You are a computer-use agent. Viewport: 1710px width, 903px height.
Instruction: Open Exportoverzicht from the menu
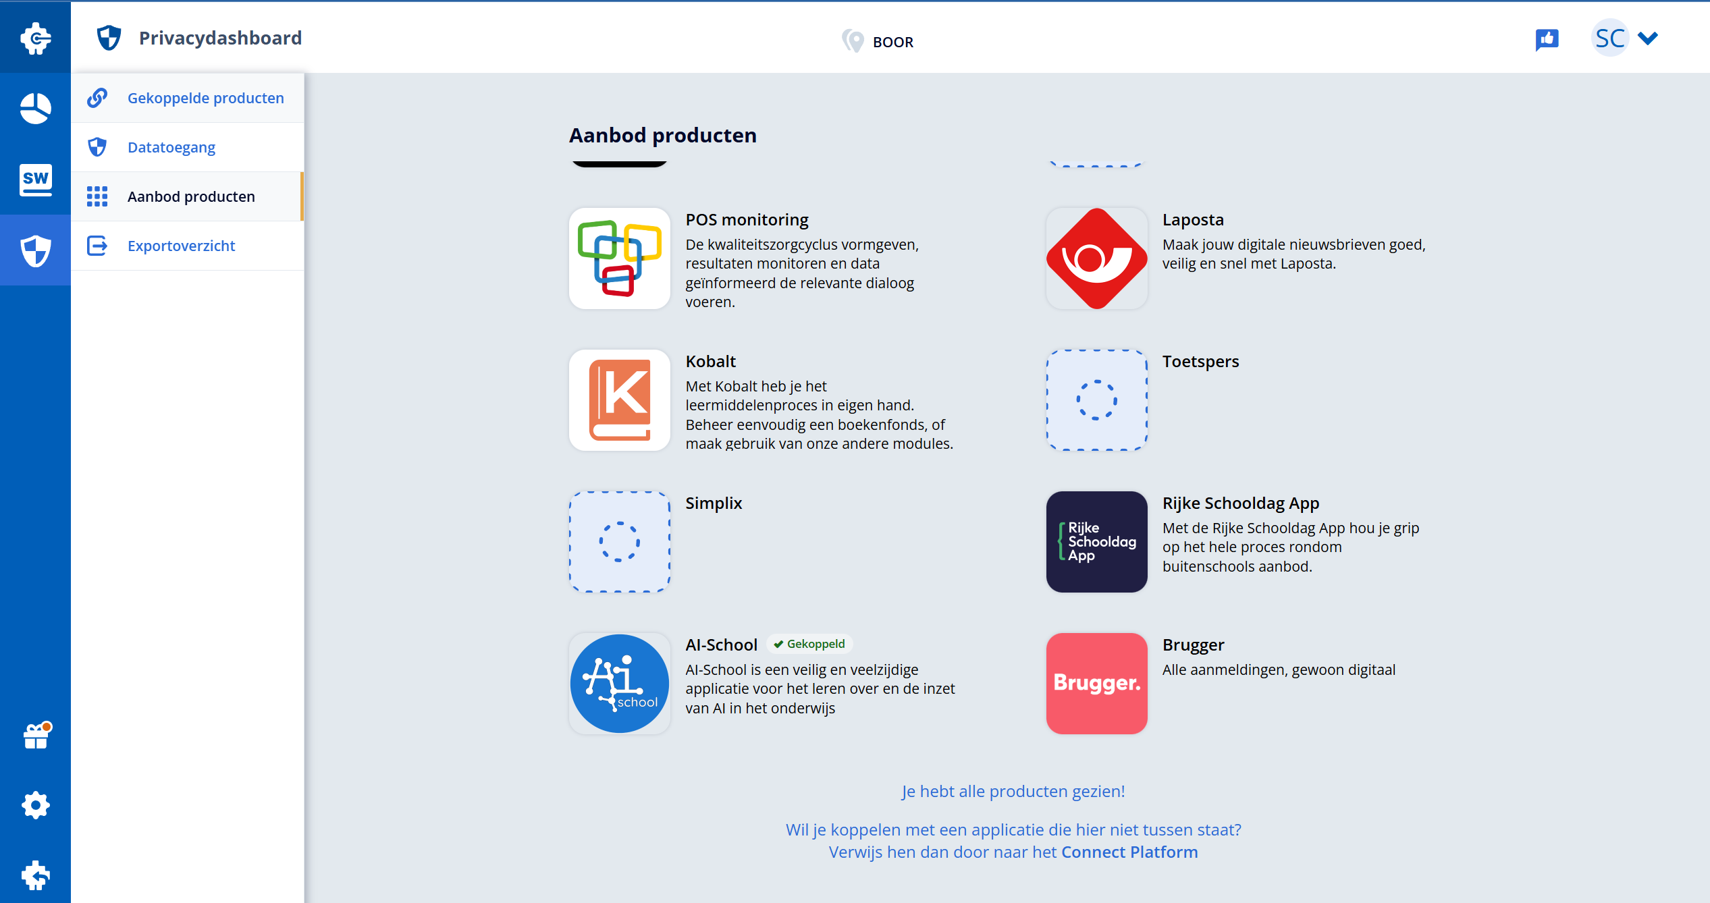181,246
